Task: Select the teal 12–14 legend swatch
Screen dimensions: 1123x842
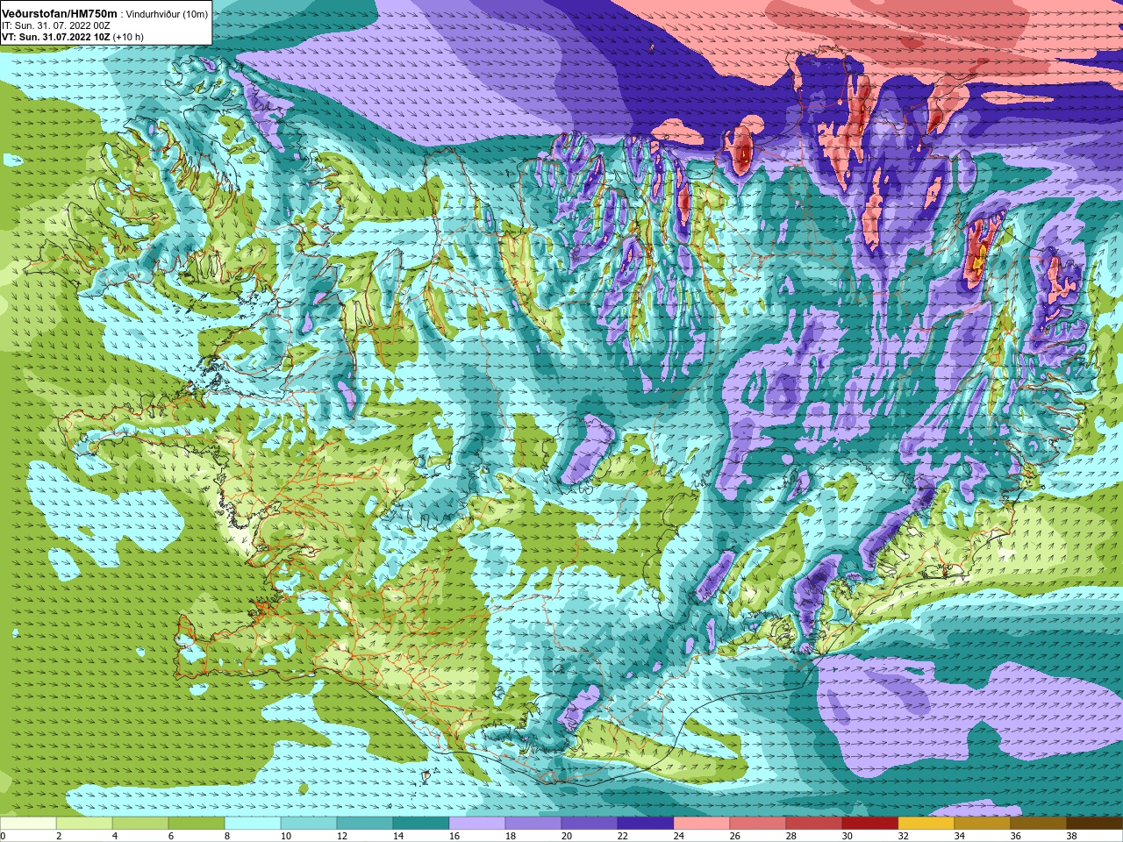Action: tap(365, 824)
